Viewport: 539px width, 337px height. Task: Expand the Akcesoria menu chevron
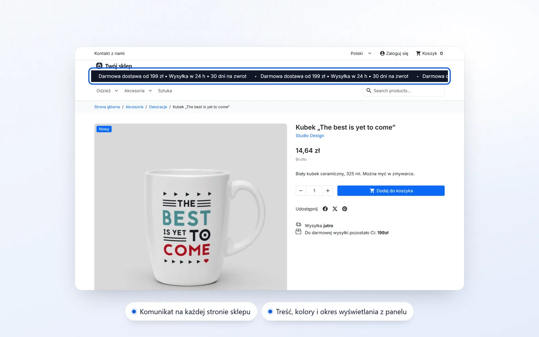(150, 91)
